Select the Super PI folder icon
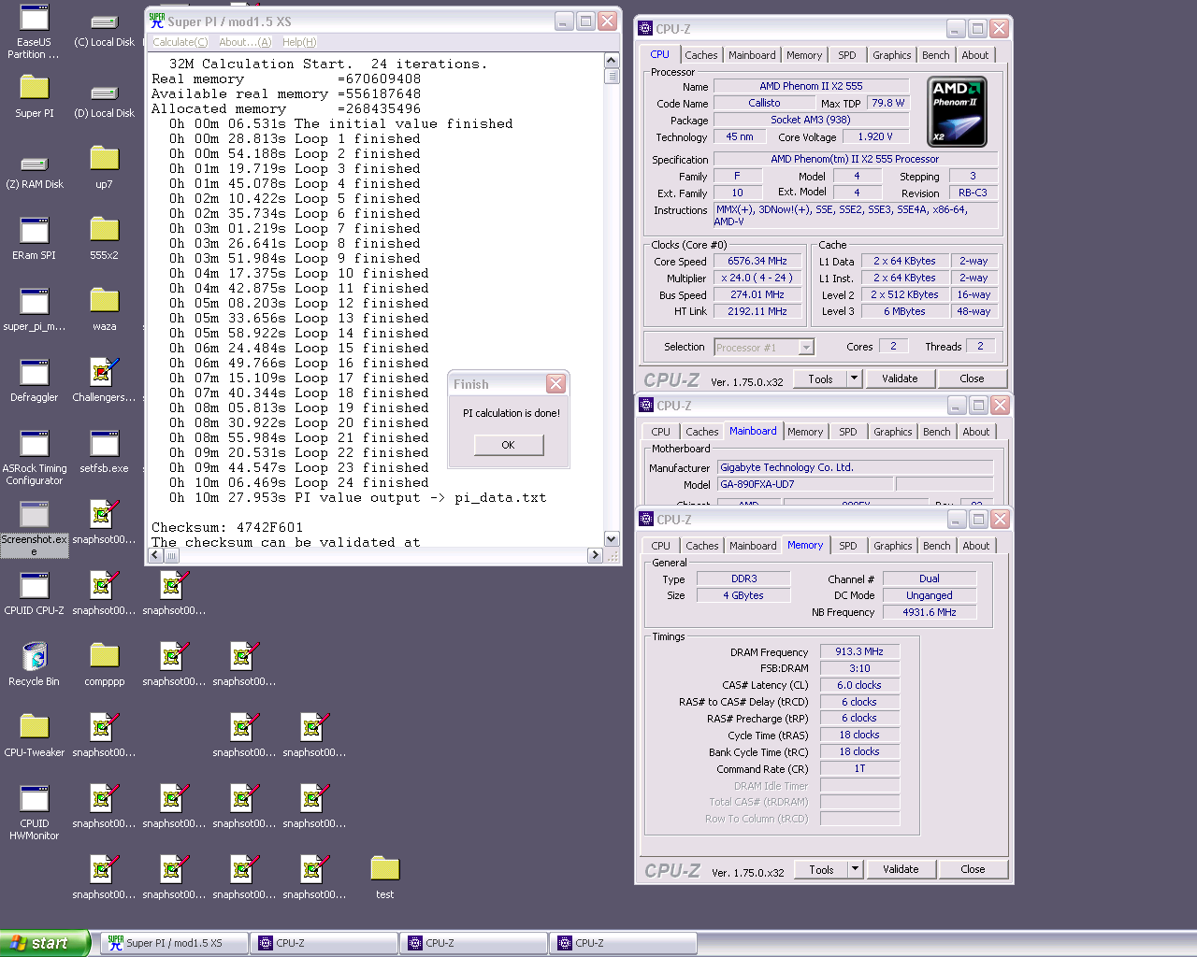 click(35, 97)
